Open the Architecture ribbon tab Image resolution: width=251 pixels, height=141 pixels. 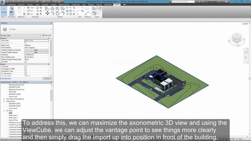[11, 4]
